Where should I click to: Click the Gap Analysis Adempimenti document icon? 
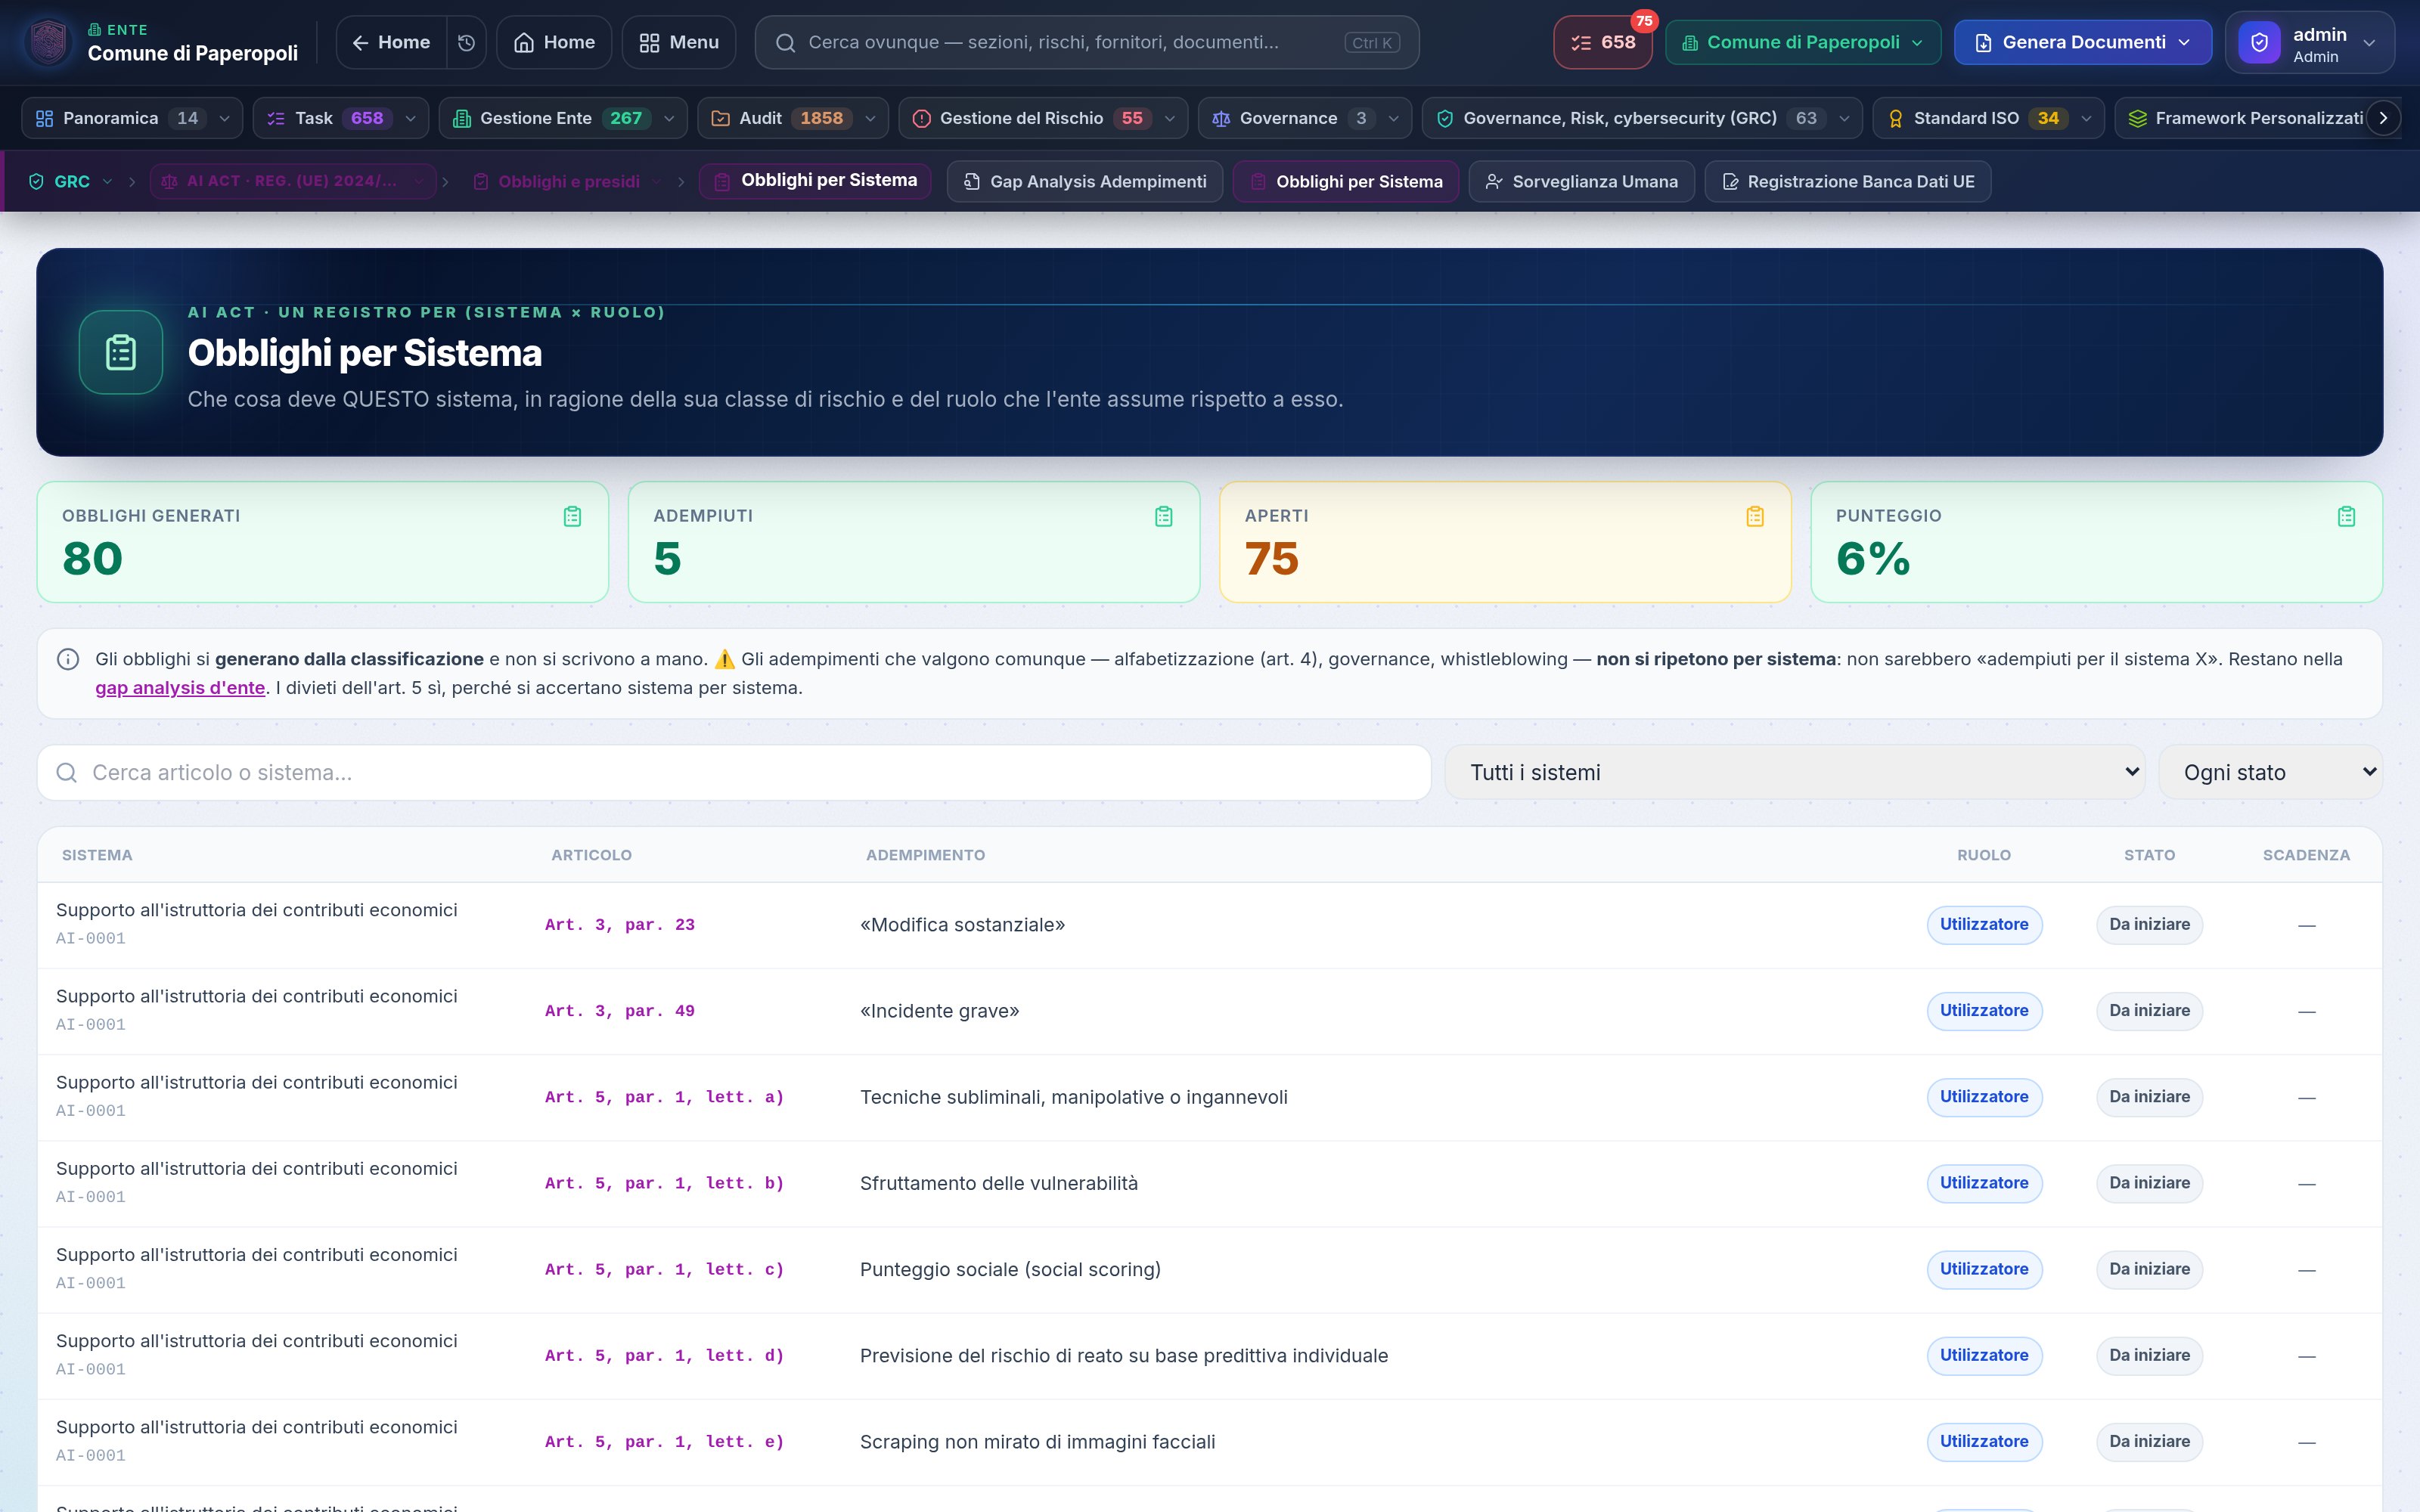pos(971,181)
